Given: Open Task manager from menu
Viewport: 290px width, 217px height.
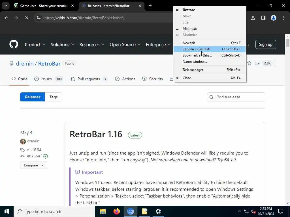Looking at the screenshot, I should coord(210,70).
